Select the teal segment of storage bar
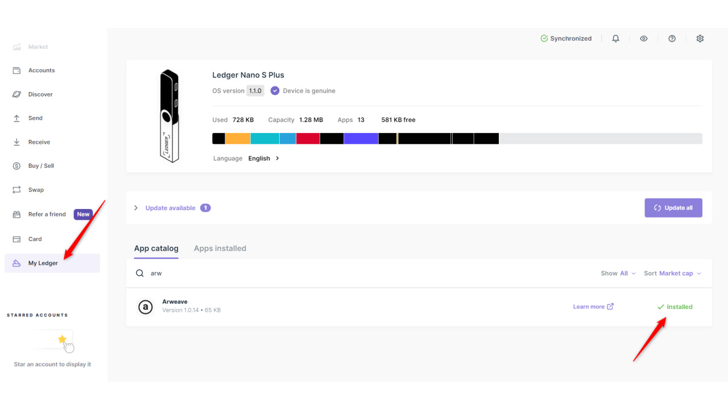This screenshot has width=728, height=409. pos(265,139)
